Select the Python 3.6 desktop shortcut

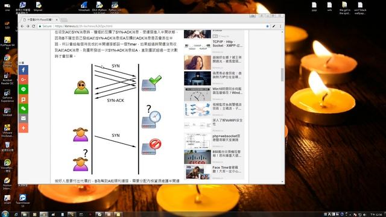click(x=115, y=7)
